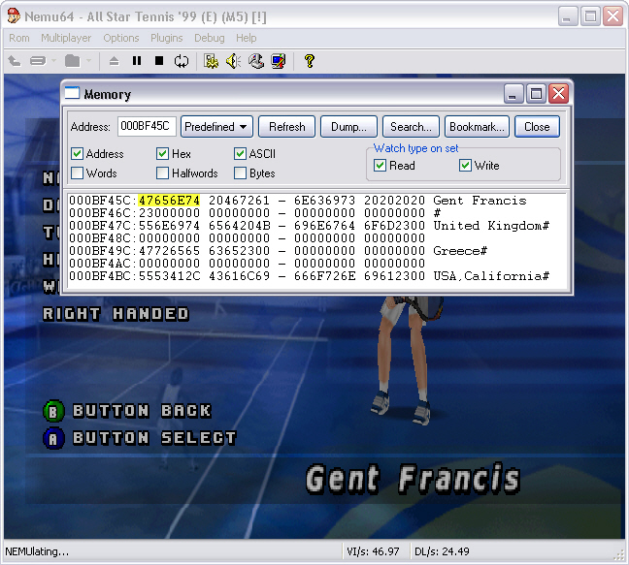Screen dimensions: 629x565
Task: Open the controller plugin settings icon
Action: (256, 61)
